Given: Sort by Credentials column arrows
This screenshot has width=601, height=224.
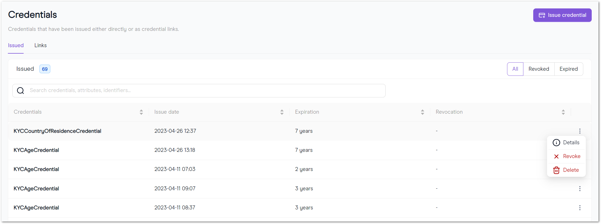Looking at the screenshot, I should tap(141, 112).
